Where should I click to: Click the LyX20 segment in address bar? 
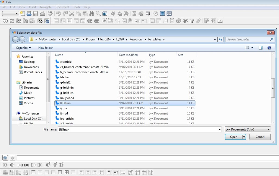tap(120, 39)
